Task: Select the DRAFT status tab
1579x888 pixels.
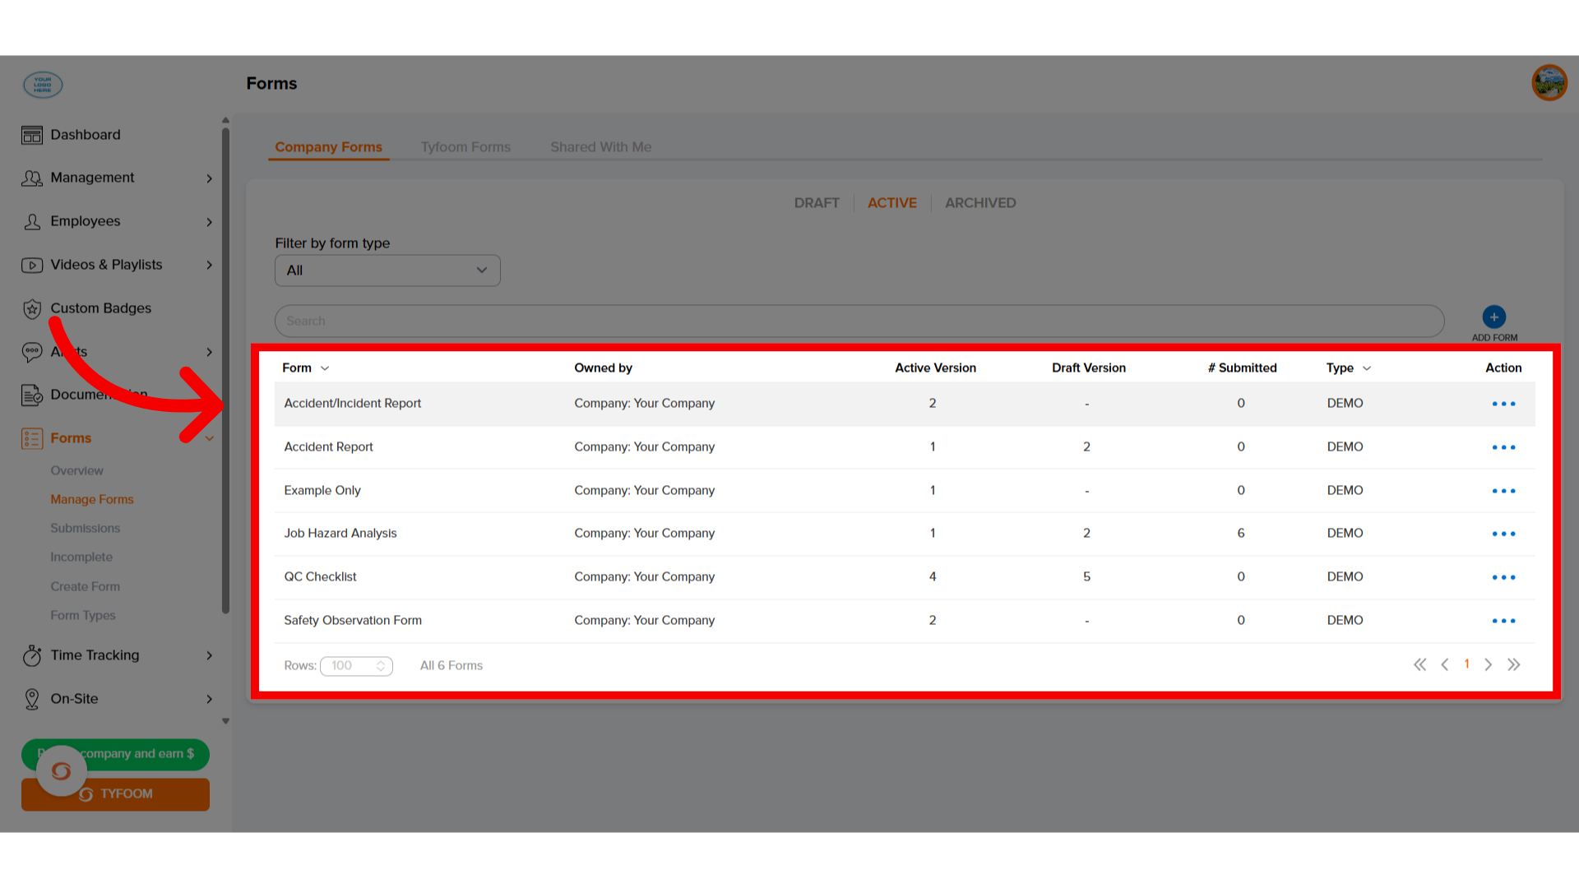Action: pyautogui.click(x=817, y=203)
